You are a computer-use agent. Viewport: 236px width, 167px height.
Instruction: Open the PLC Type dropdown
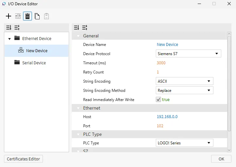(x=184, y=143)
